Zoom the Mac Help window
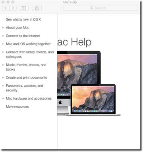Screen dimensions: 143x152 pyautogui.click(x=13, y=2)
